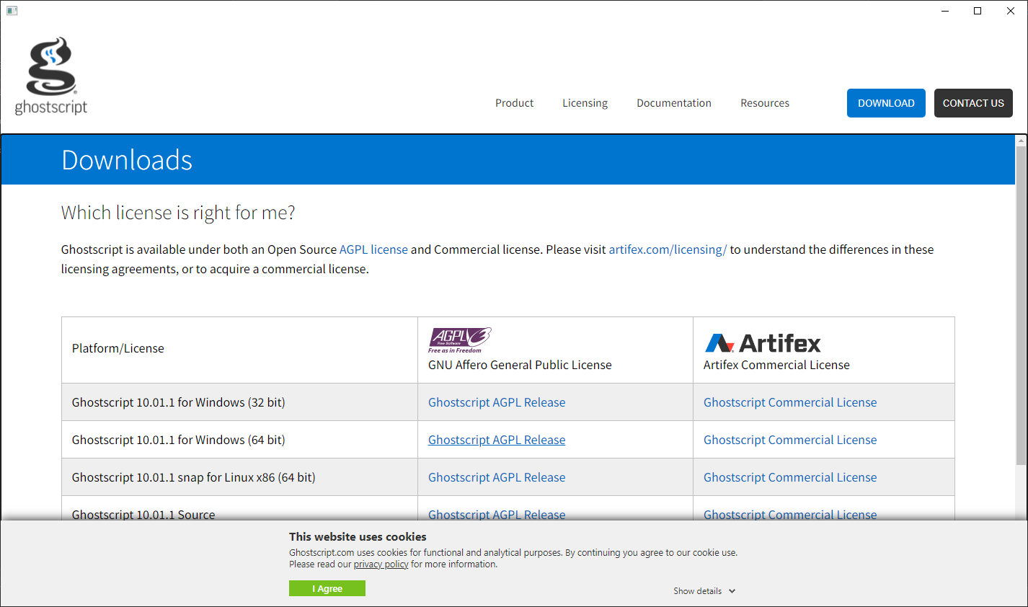Open the Resources menu
Image resolution: width=1028 pixels, height=607 pixels.
(764, 102)
